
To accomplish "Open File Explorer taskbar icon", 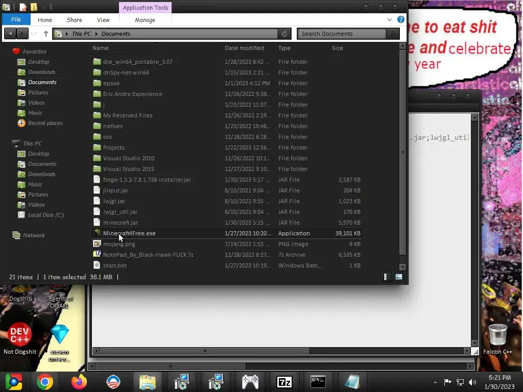I will click(x=148, y=382).
